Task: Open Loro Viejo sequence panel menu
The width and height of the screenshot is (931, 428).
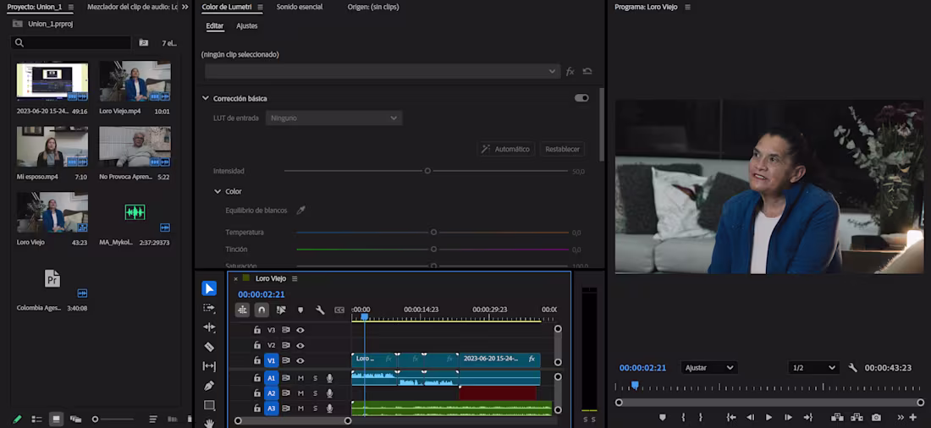Action: (295, 278)
